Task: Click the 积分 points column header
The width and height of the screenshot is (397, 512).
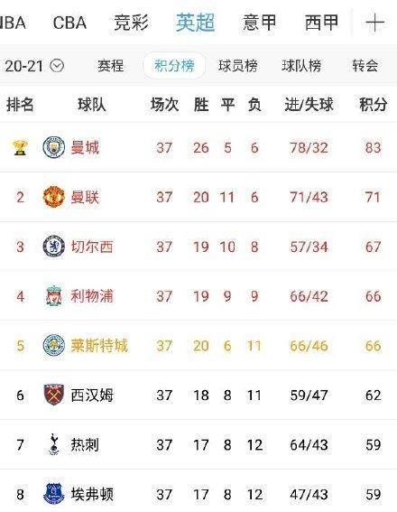Action: coord(373,105)
